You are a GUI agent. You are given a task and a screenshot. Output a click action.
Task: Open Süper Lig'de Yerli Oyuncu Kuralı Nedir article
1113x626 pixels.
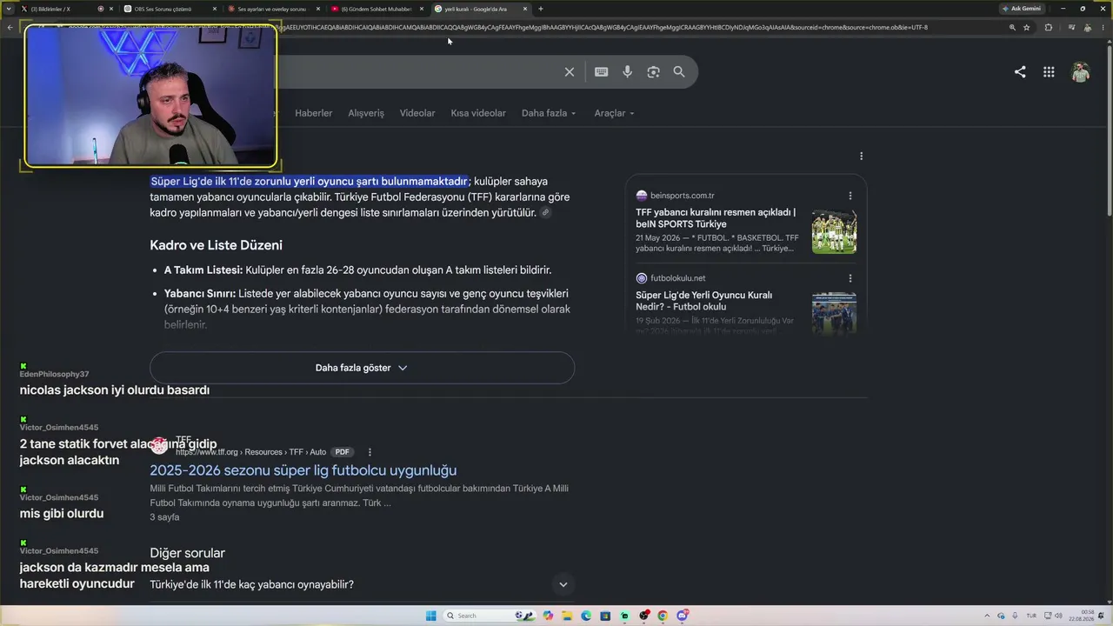(703, 301)
